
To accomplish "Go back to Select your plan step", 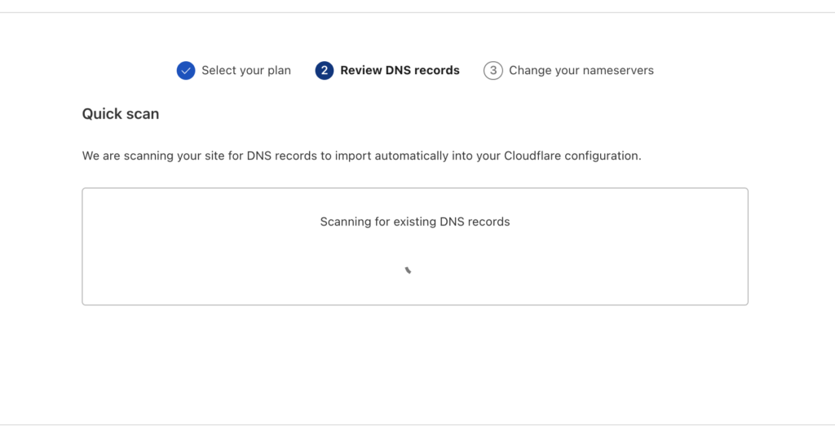I will pos(245,71).
